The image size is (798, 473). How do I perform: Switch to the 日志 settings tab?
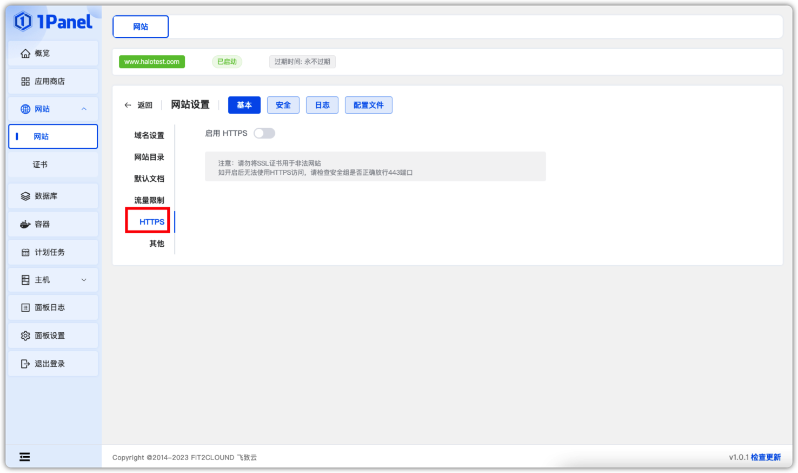pyautogui.click(x=322, y=106)
